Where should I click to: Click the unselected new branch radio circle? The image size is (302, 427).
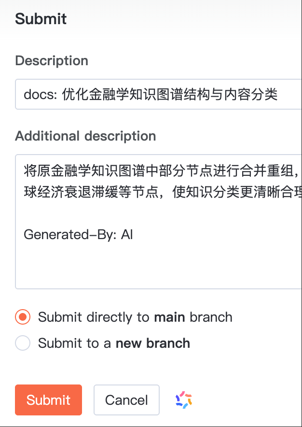pos(22,343)
